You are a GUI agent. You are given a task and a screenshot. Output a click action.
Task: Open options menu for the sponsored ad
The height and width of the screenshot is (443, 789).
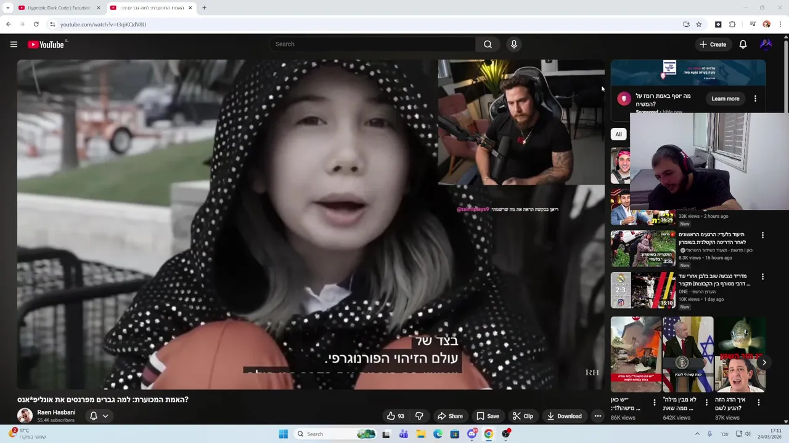tap(755, 98)
